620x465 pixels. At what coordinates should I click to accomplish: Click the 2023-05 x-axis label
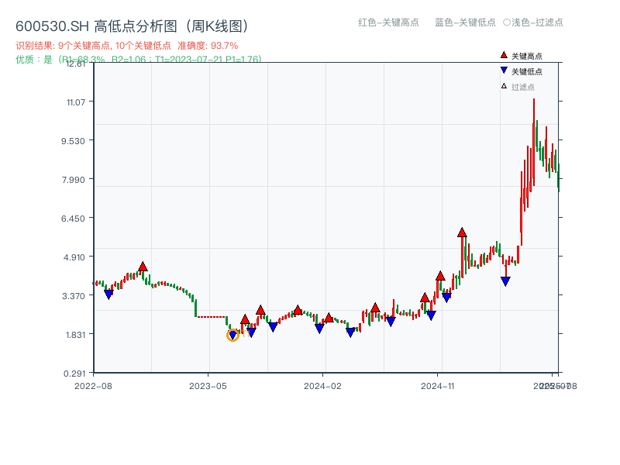pos(208,386)
